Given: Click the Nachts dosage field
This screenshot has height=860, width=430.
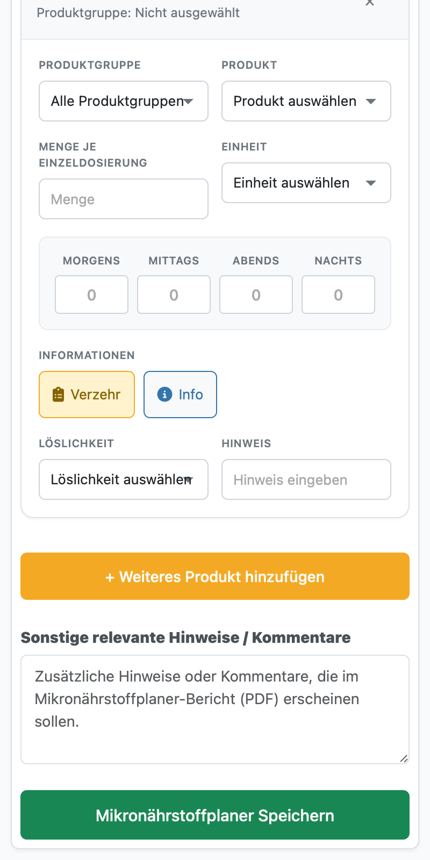Looking at the screenshot, I should click(x=338, y=295).
